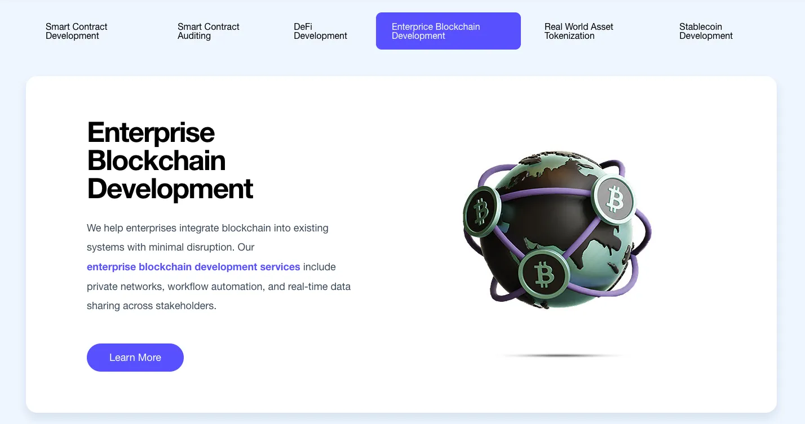The height and width of the screenshot is (424, 805).
Task: Select the Enterprice Blockchain Development tab
Action: pos(448,31)
